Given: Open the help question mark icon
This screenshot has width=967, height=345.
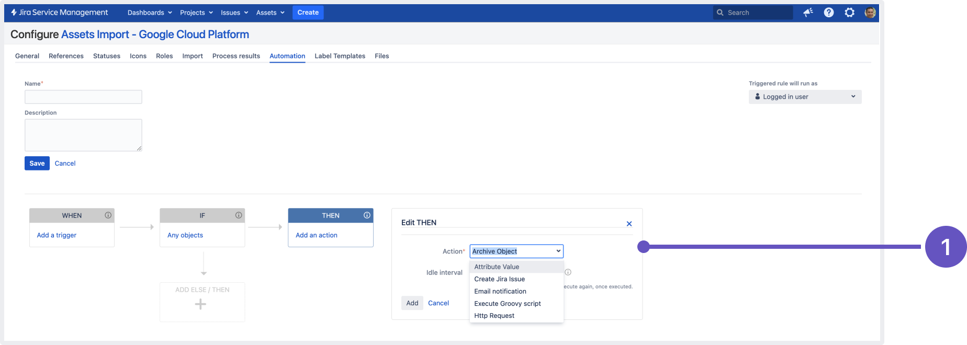Looking at the screenshot, I should pyautogui.click(x=829, y=13).
